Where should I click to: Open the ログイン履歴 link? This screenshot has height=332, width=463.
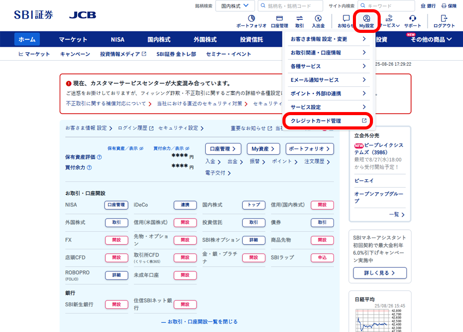(135, 128)
